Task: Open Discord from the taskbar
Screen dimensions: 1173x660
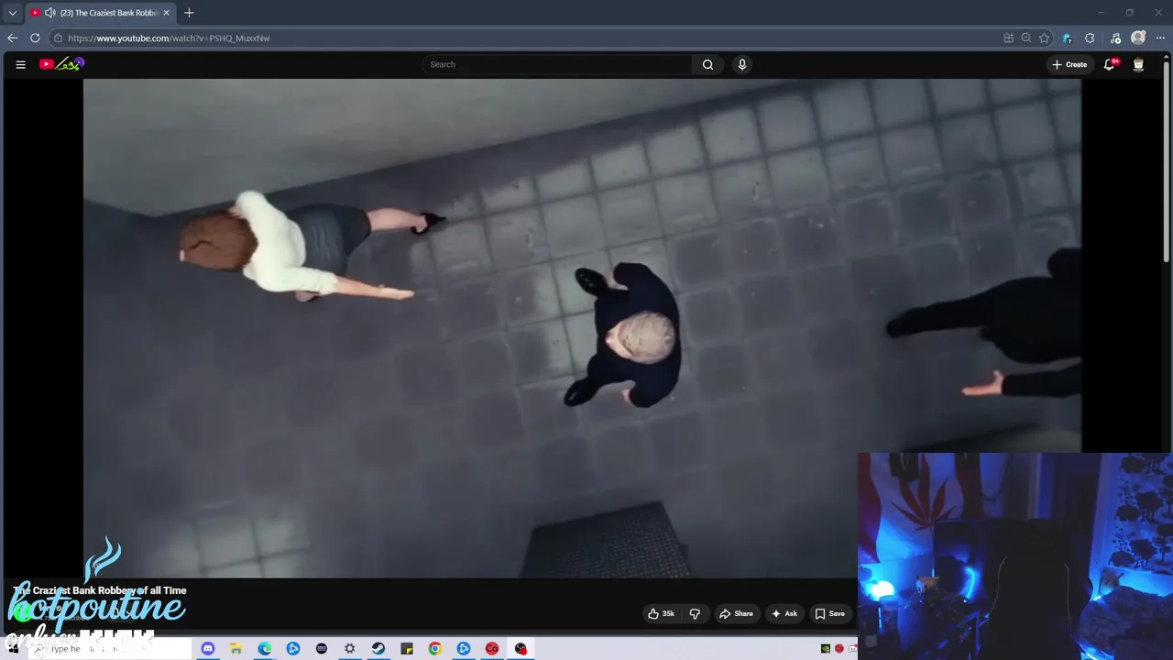Action: pyautogui.click(x=208, y=649)
